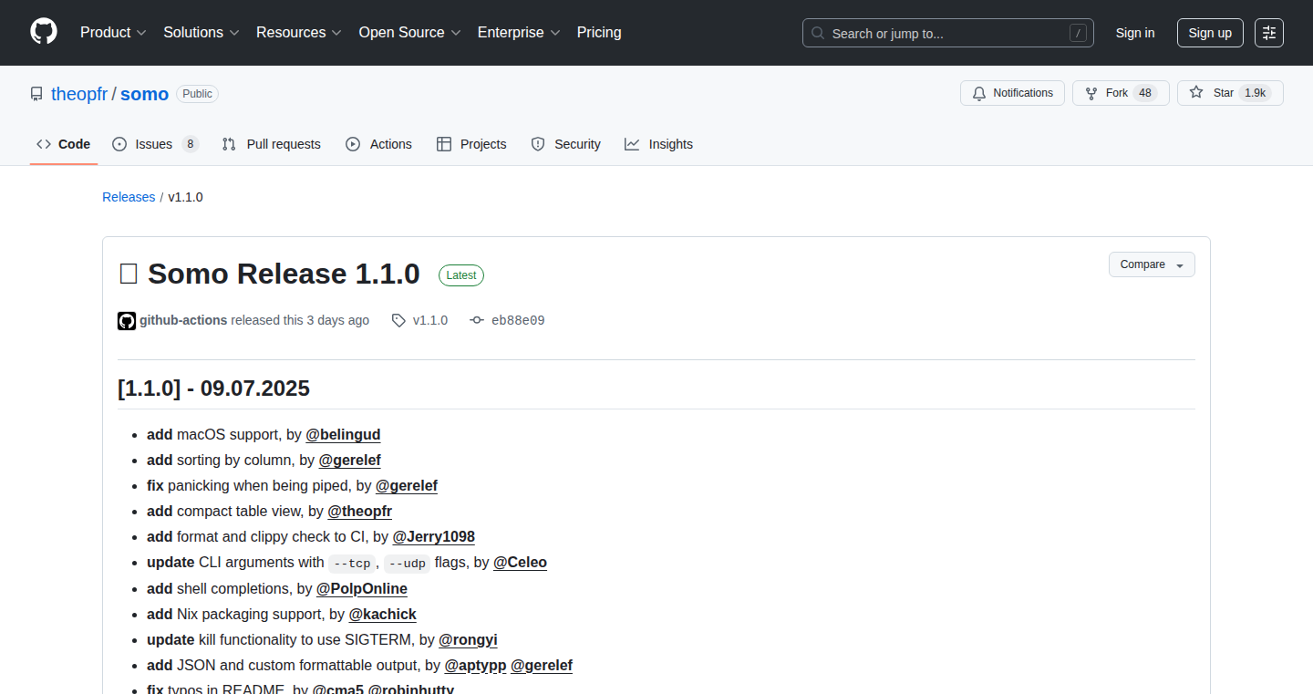The width and height of the screenshot is (1313, 694).
Task: Open @Celeo's profile
Action: point(521,563)
